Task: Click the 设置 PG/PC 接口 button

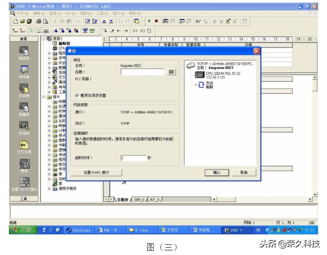Action: [x=96, y=172]
